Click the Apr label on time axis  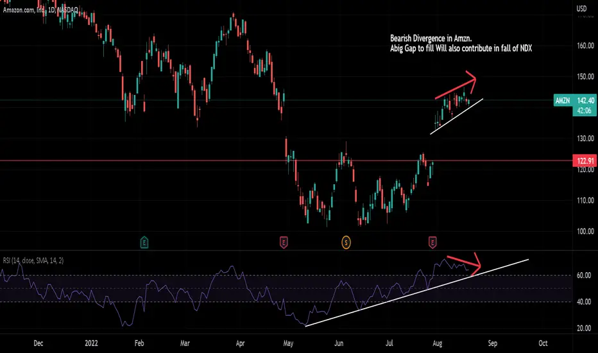pos(240,343)
